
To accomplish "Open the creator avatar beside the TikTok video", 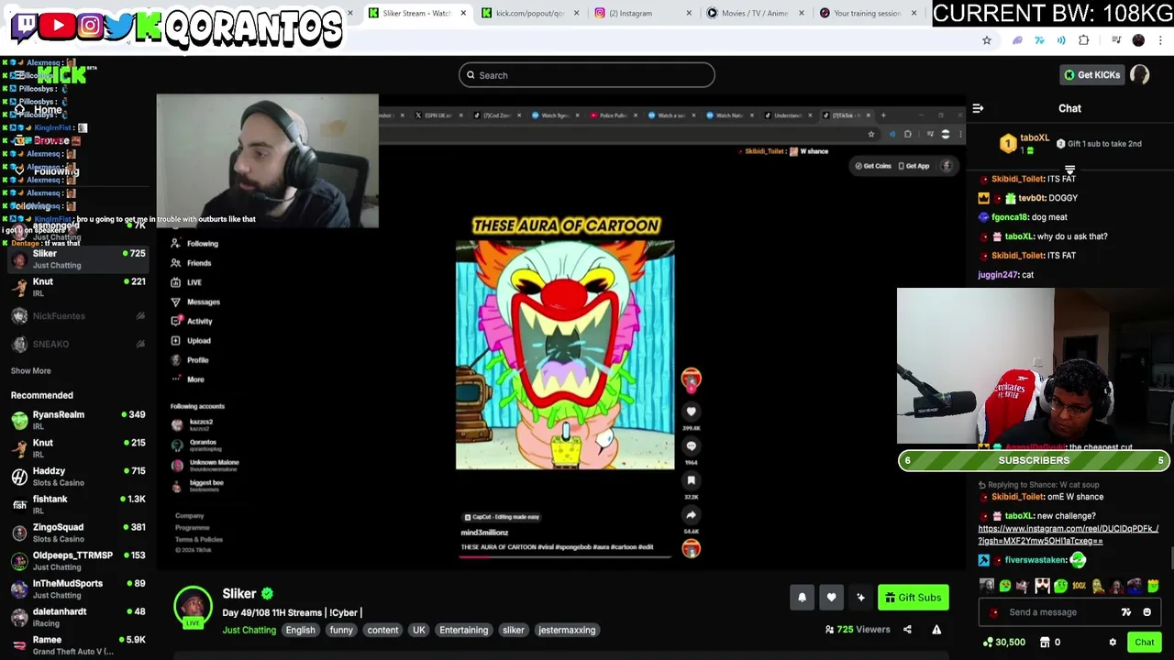I will click(692, 379).
